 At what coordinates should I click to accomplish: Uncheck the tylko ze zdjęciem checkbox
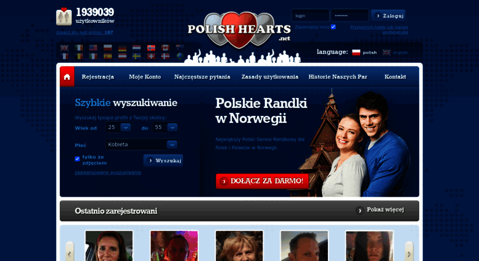(x=77, y=159)
